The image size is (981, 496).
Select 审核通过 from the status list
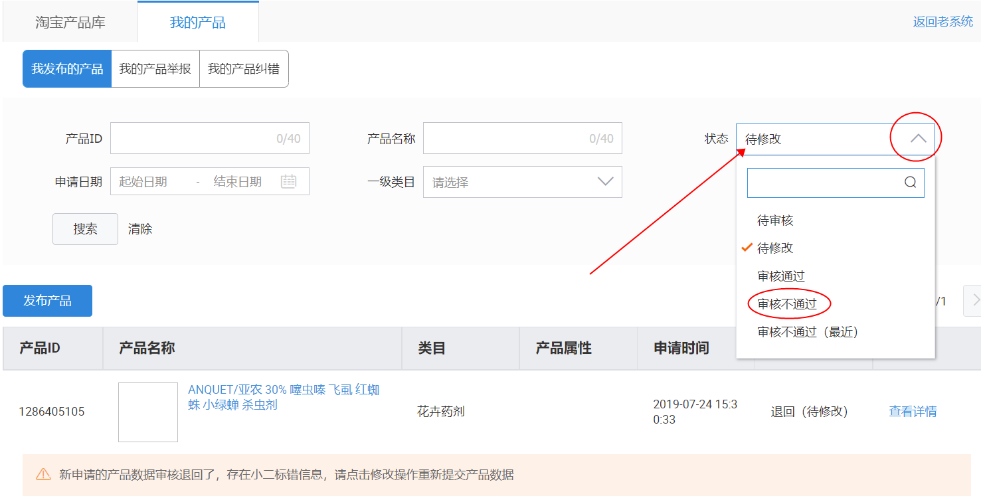pyautogui.click(x=781, y=276)
